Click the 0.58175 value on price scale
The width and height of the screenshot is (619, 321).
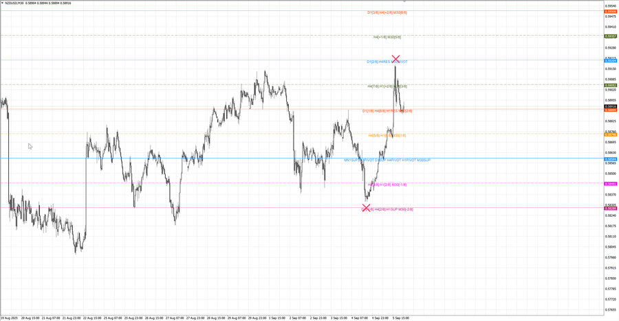(611, 226)
